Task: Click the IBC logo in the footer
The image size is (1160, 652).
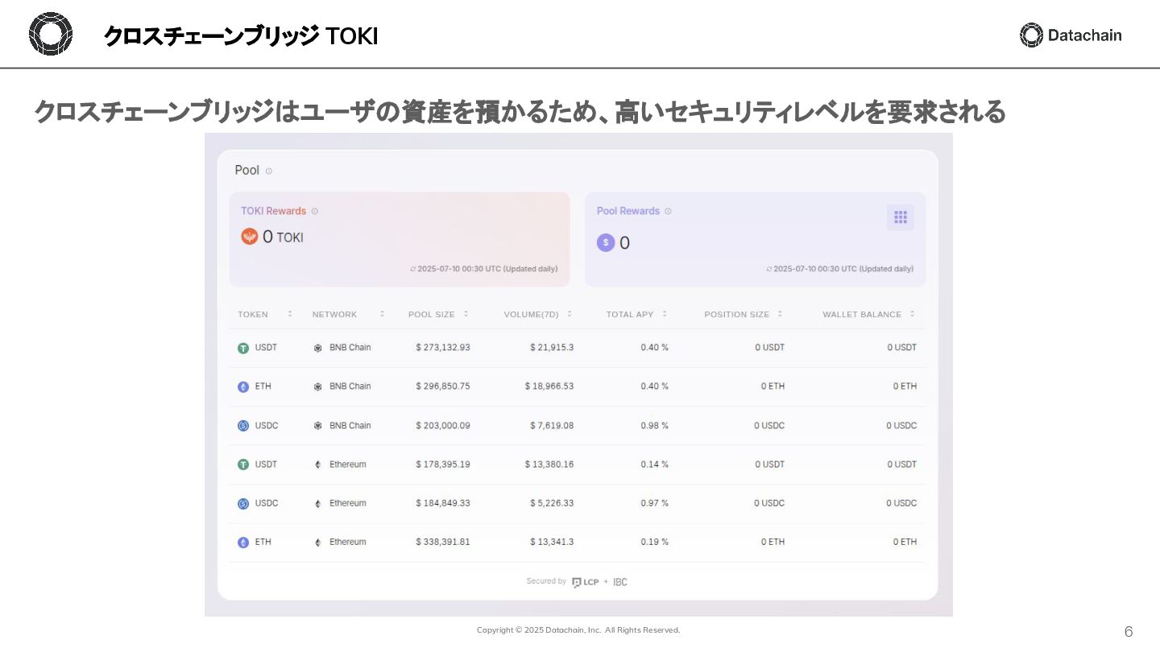Action: tap(620, 582)
